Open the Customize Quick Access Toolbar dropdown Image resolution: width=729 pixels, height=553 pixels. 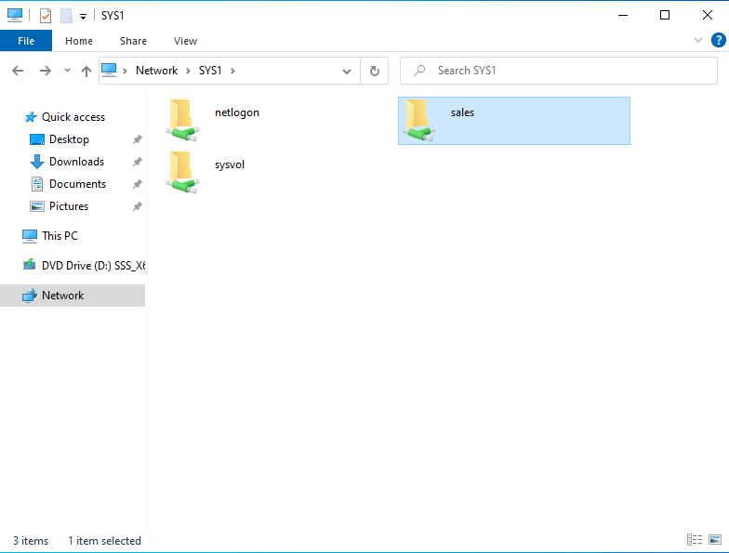click(x=84, y=17)
